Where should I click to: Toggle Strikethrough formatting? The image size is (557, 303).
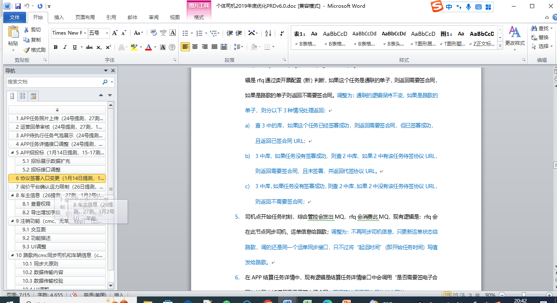(x=89, y=47)
